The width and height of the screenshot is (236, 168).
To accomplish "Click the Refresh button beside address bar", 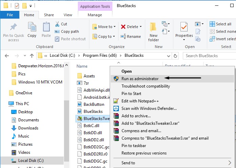I will [x=175, y=56].
